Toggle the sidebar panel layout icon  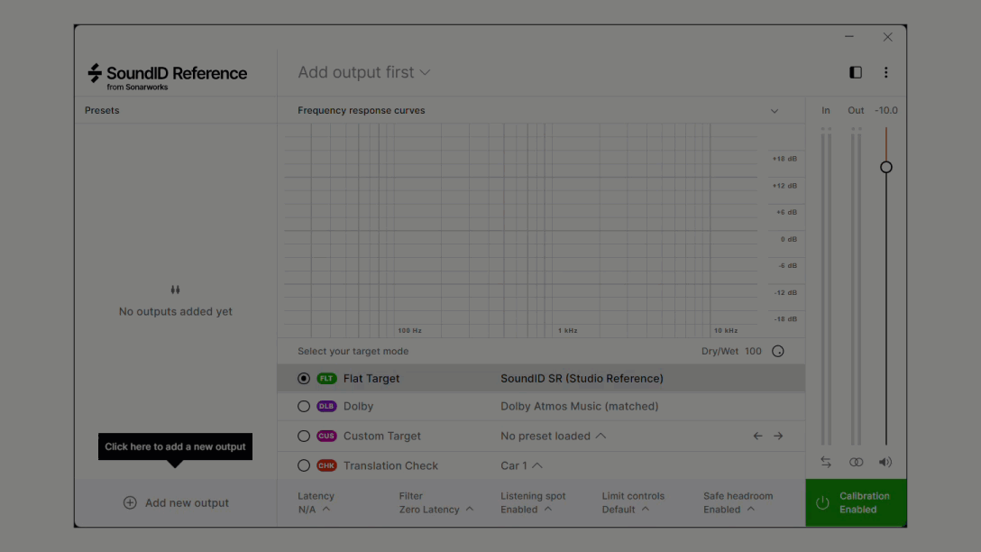(x=856, y=72)
